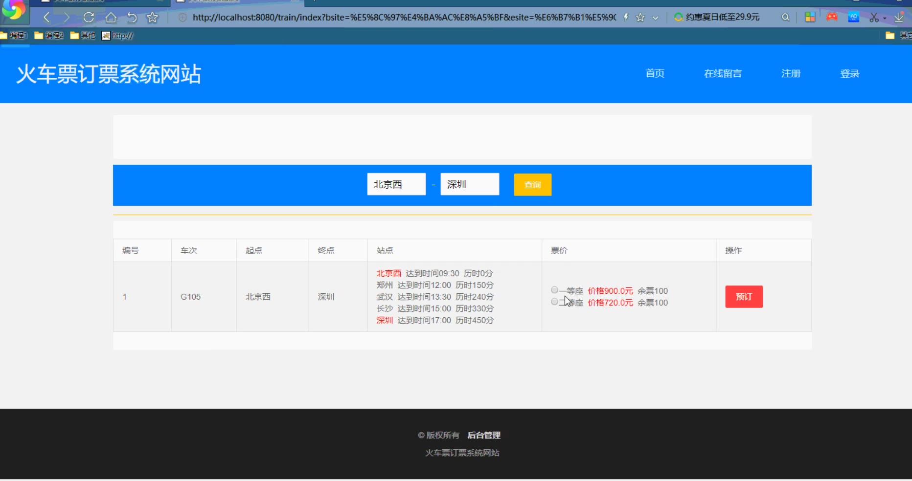Click the favorites star beside the home icon
912x481 pixels.
(x=153, y=18)
